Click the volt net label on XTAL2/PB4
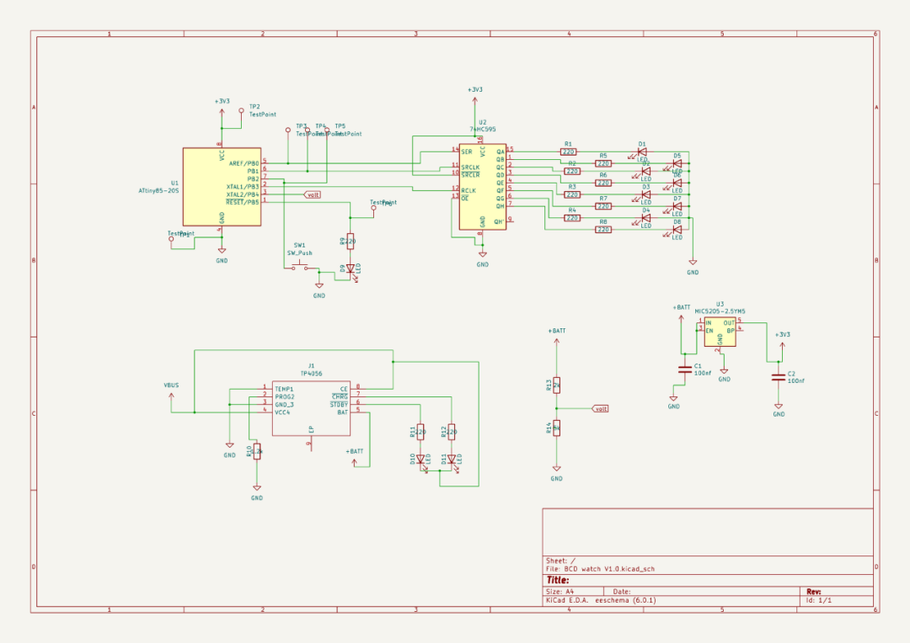 (312, 194)
